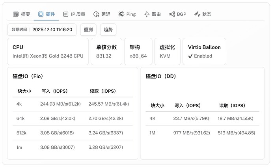Click DD 1M write 977 MB/s(931.62)
The image size is (272, 168).
click(192, 133)
